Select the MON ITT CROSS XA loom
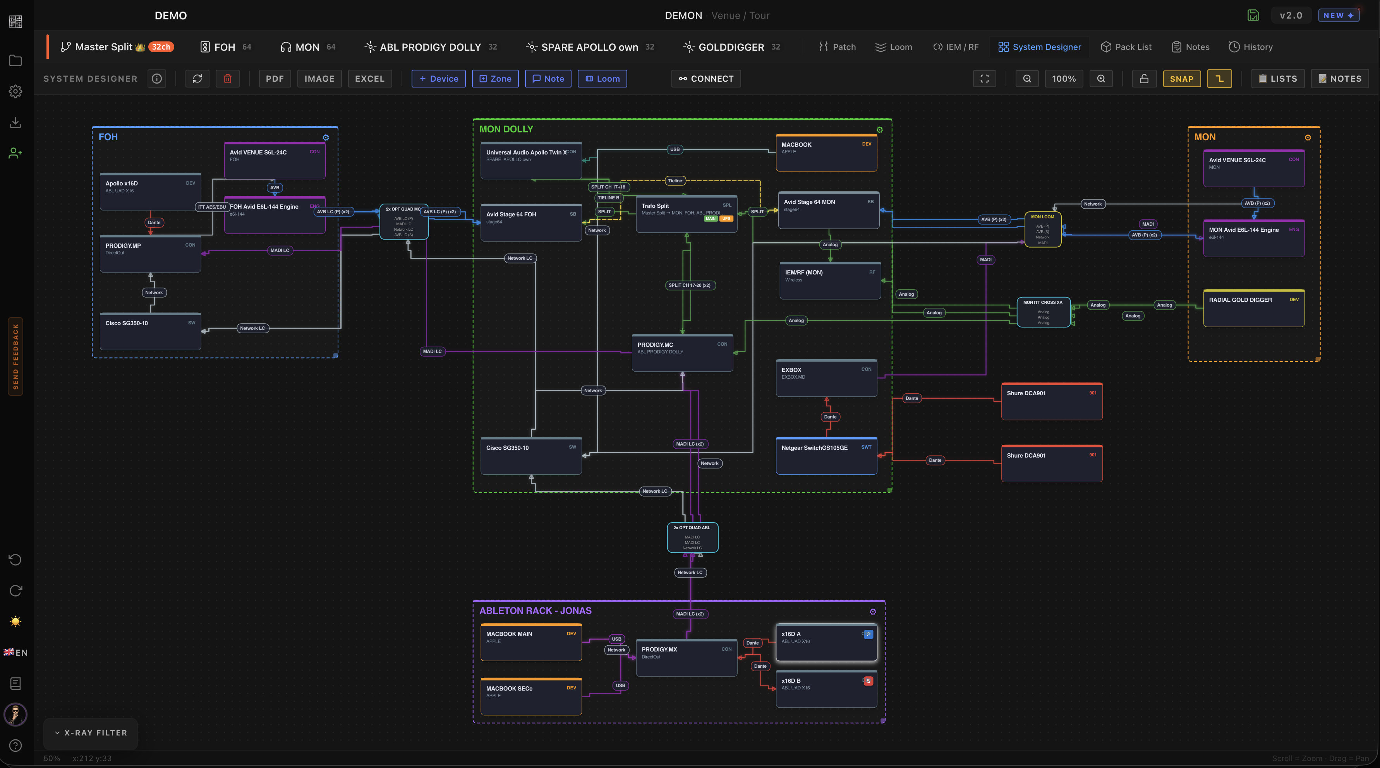1380x768 pixels. coord(1043,312)
